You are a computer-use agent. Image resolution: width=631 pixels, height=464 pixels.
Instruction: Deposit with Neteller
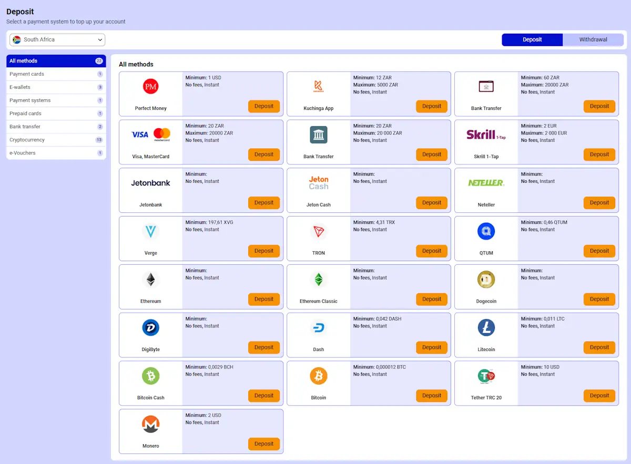tap(599, 203)
